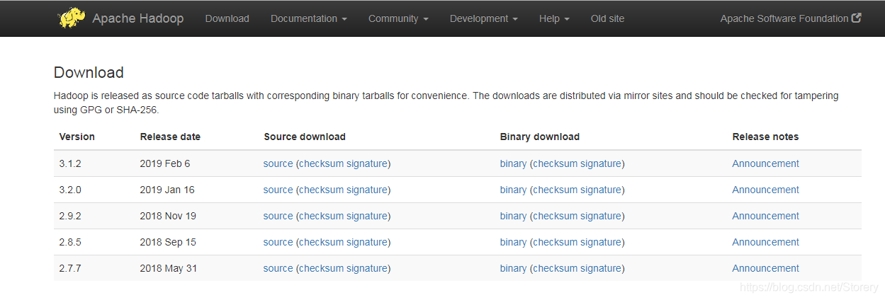Select the version cell 3.1.2
Image resolution: width=885 pixels, height=300 pixels.
[70, 163]
